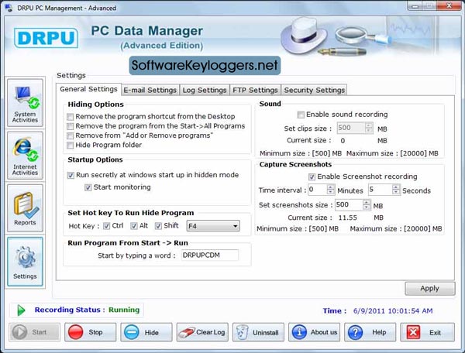
Task: Open the Reports clipboard icon
Action: 26,205
